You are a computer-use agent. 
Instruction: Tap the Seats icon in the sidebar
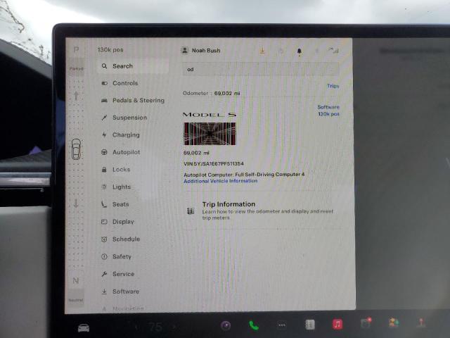click(x=104, y=204)
